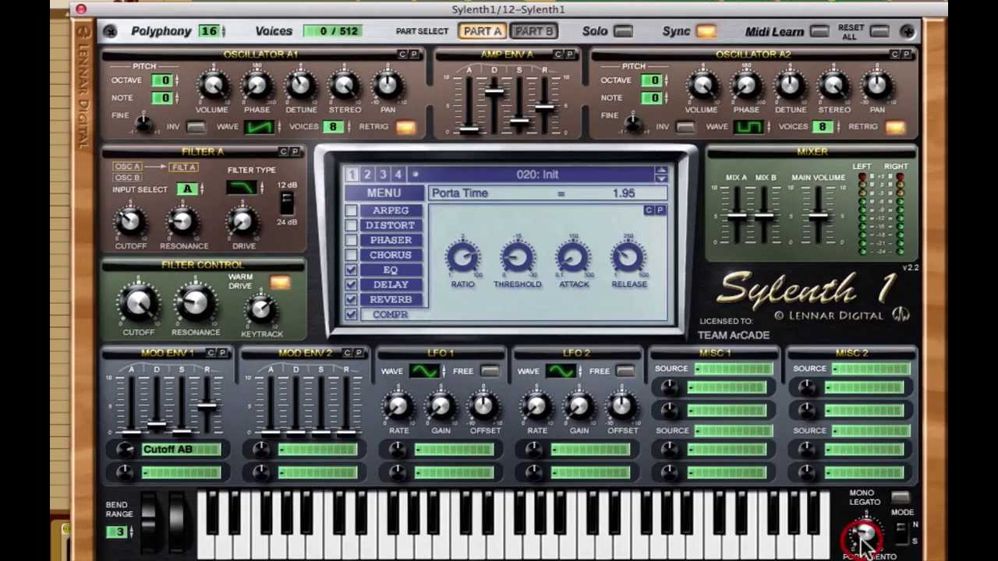
Task: Switch to display page 3
Action: [x=383, y=175]
